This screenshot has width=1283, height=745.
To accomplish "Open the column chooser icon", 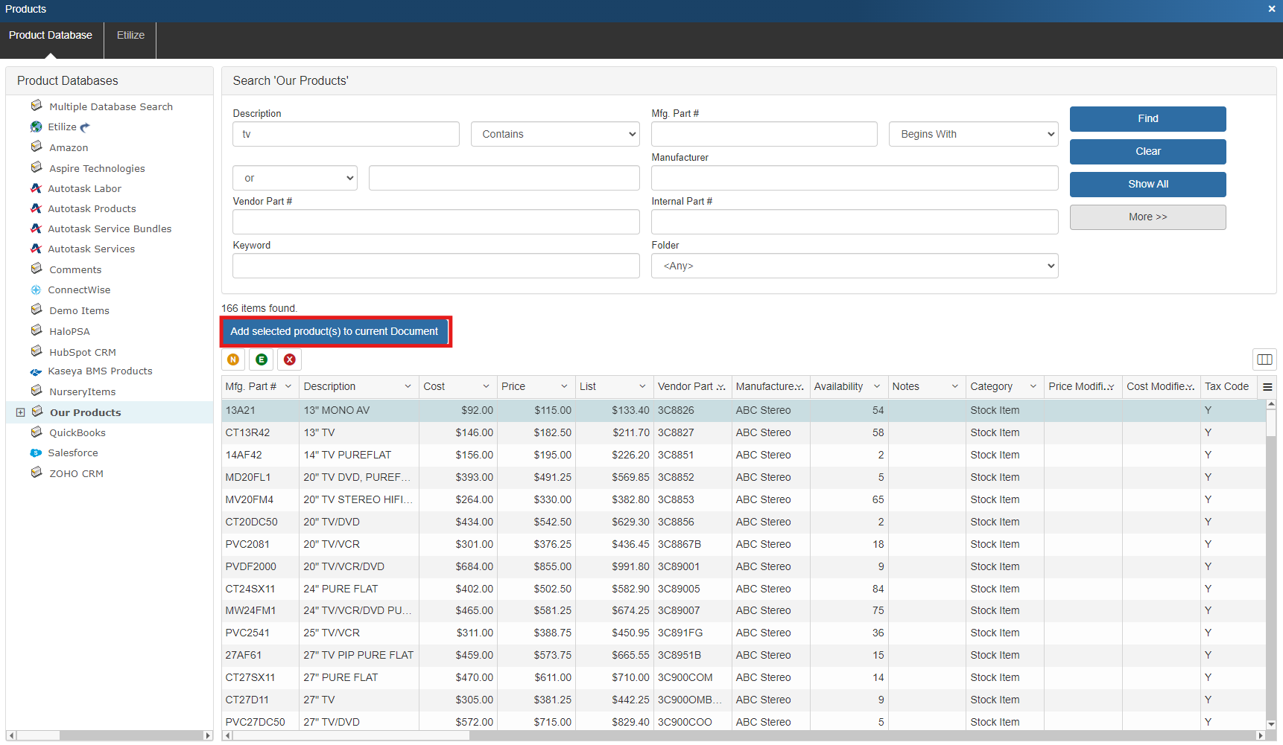I will (x=1264, y=359).
